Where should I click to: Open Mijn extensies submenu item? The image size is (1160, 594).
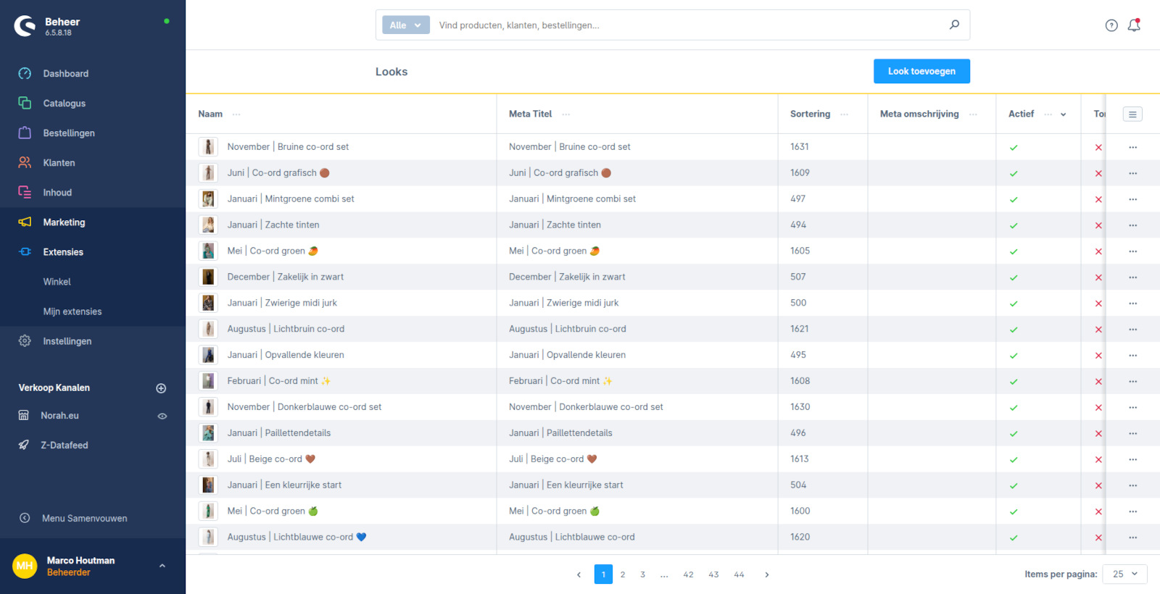pyautogui.click(x=72, y=311)
